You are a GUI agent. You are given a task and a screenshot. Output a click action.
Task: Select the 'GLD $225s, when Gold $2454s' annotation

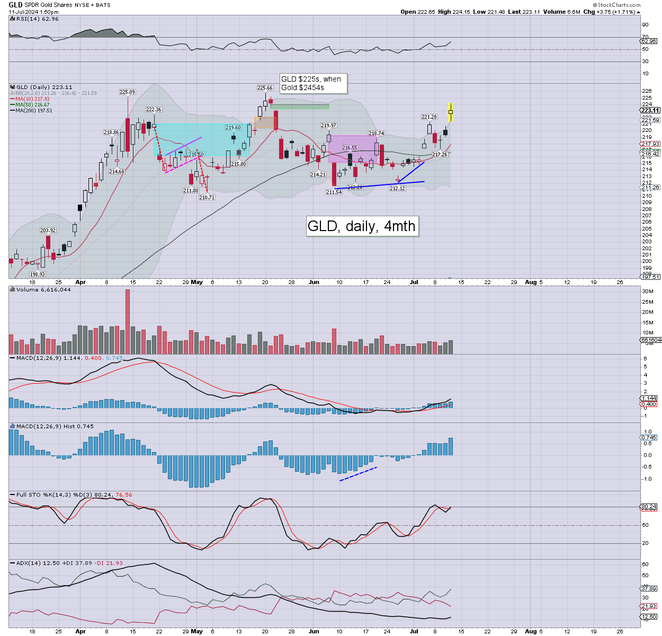point(314,83)
